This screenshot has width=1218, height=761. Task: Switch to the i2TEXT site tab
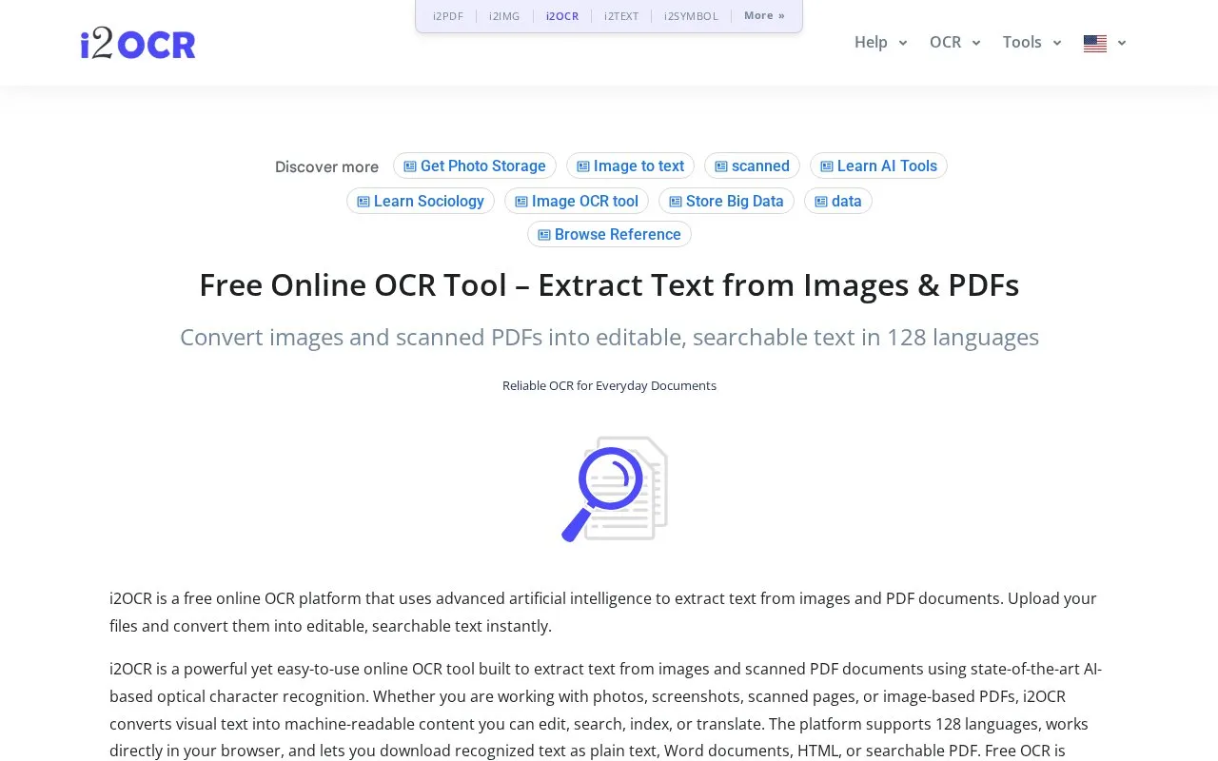coord(621,16)
